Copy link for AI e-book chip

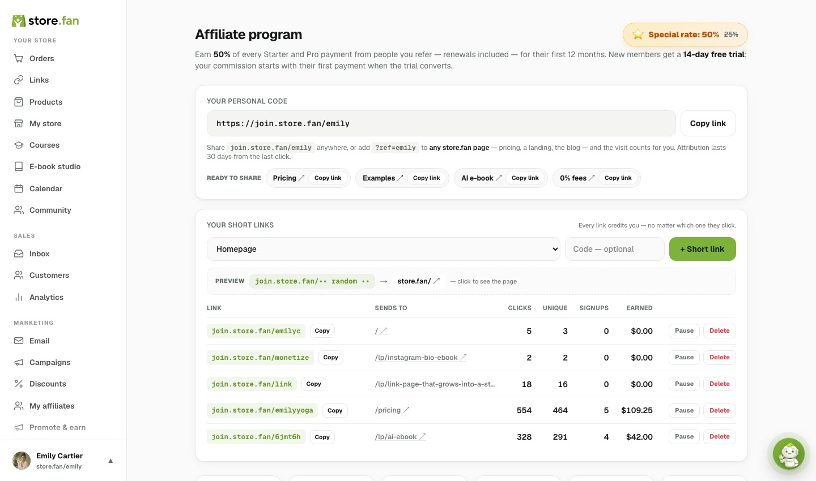525,178
